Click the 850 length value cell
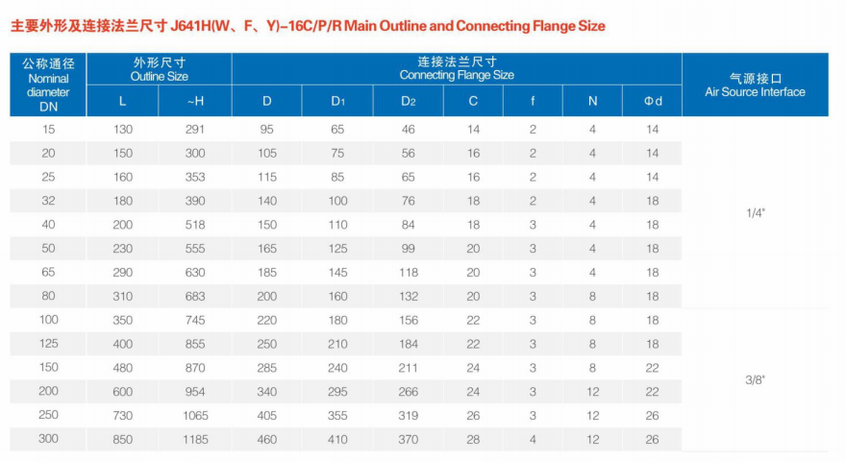 pos(122,440)
